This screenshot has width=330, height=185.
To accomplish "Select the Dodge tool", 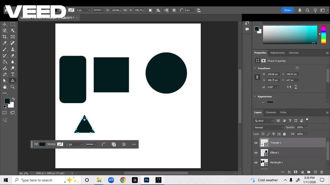I will pos(13,68).
